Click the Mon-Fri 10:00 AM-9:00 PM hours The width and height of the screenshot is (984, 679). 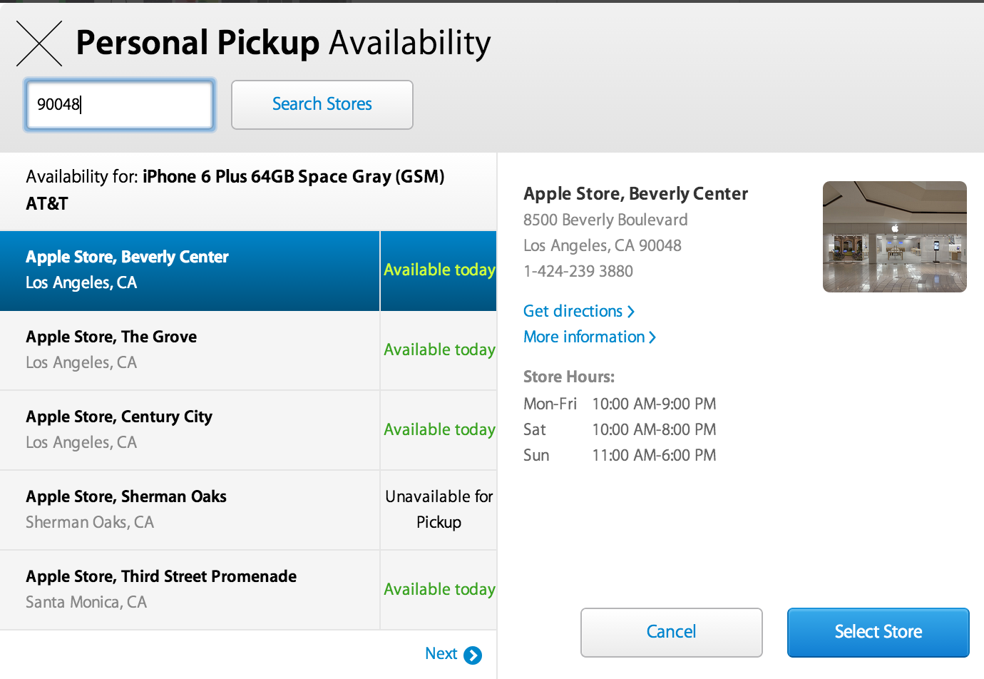[620, 404]
